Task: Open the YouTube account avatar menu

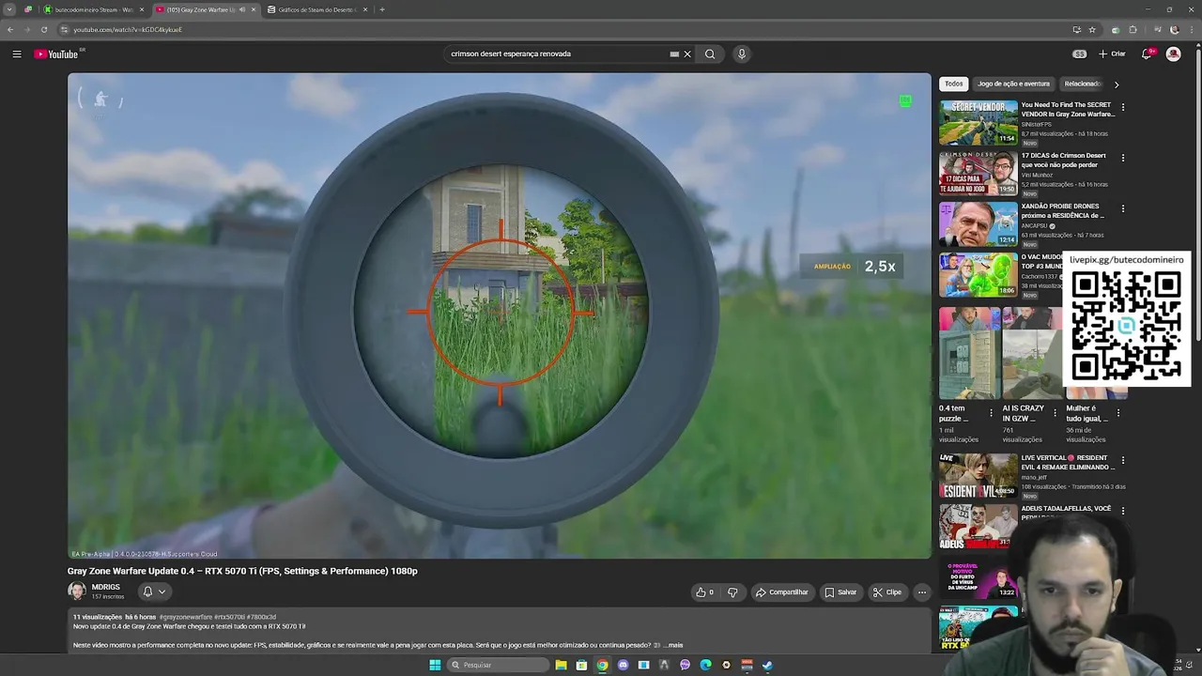Action: click(1173, 54)
